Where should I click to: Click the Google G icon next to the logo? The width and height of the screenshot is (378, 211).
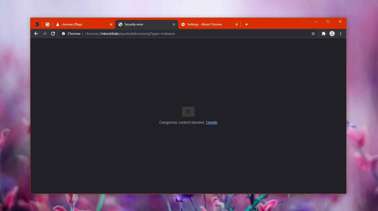pos(47,24)
